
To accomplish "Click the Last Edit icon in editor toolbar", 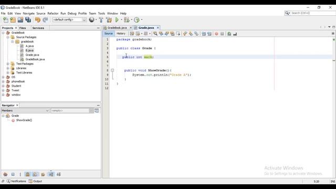I will coord(132,34).
